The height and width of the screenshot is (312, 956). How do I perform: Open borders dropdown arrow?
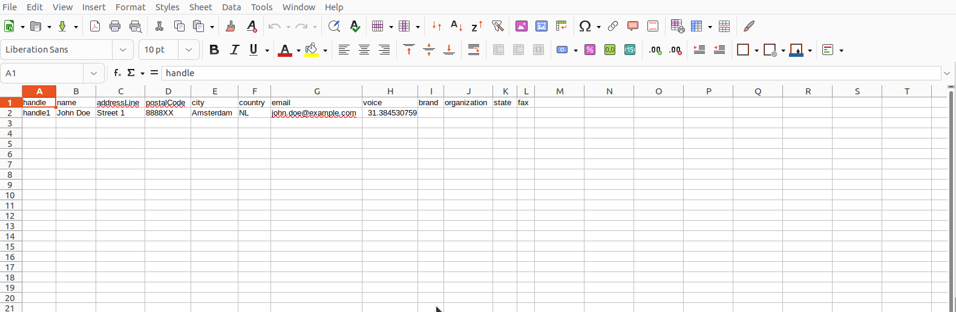pyautogui.click(x=756, y=50)
